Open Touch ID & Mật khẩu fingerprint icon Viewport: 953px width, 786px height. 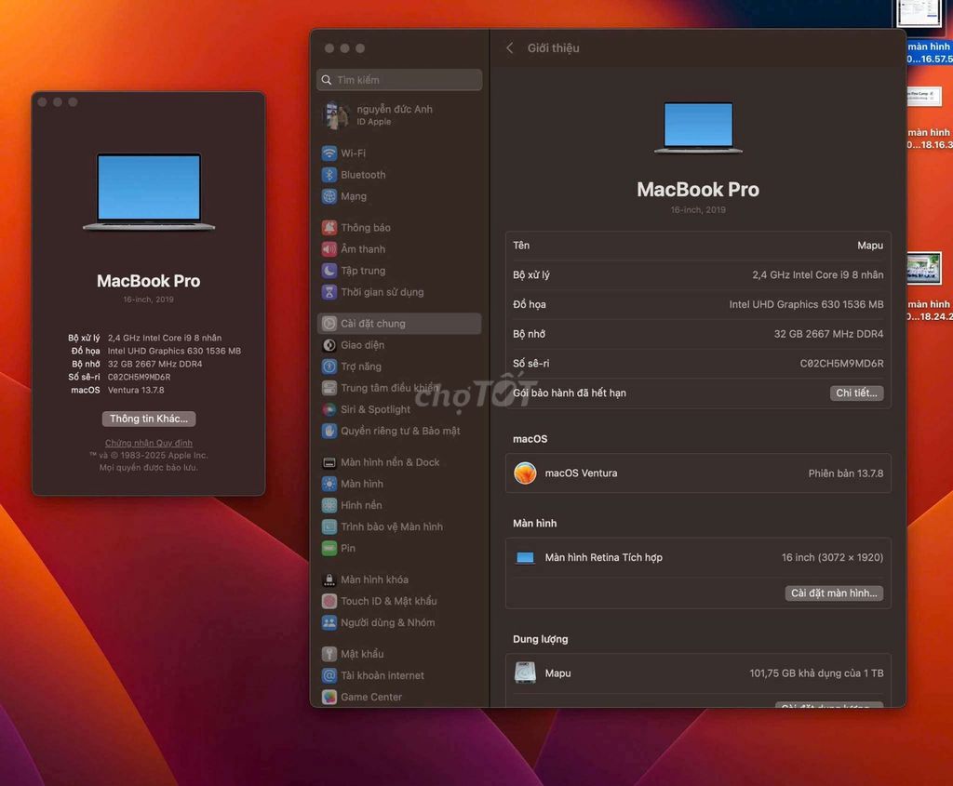point(329,601)
